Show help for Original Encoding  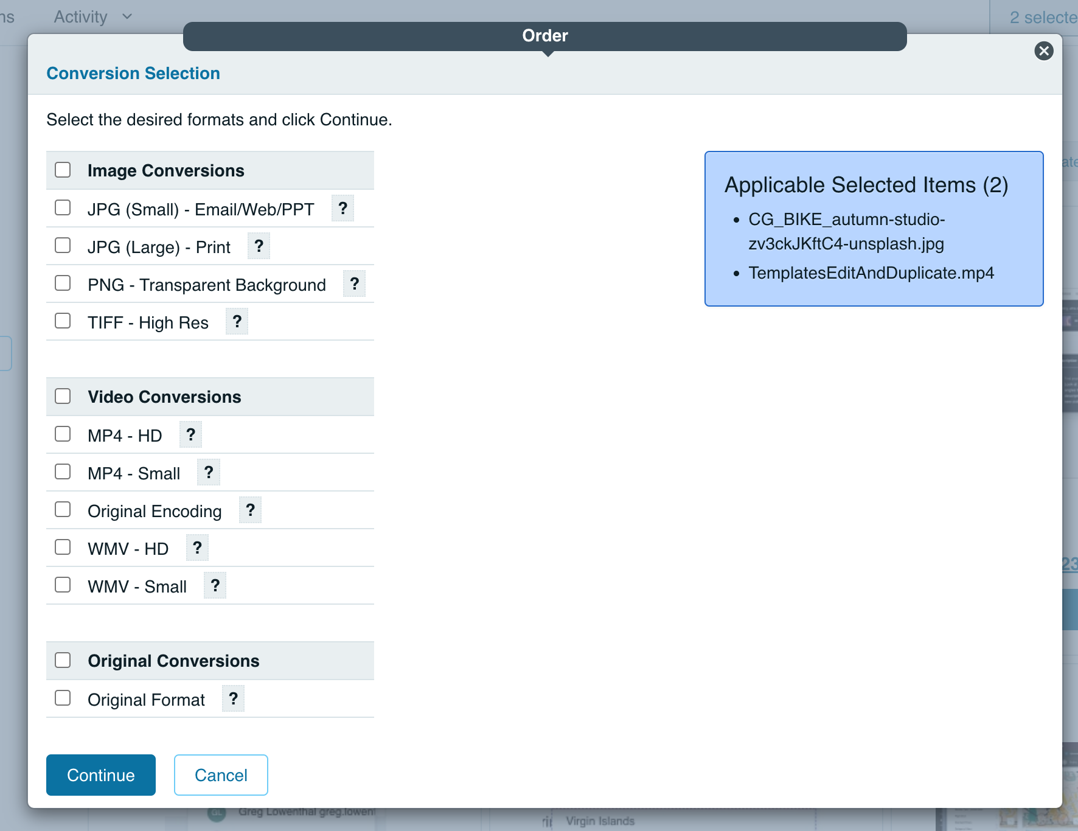coord(250,510)
